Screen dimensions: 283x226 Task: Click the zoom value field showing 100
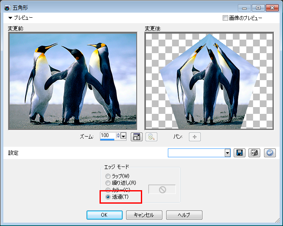[108, 135]
